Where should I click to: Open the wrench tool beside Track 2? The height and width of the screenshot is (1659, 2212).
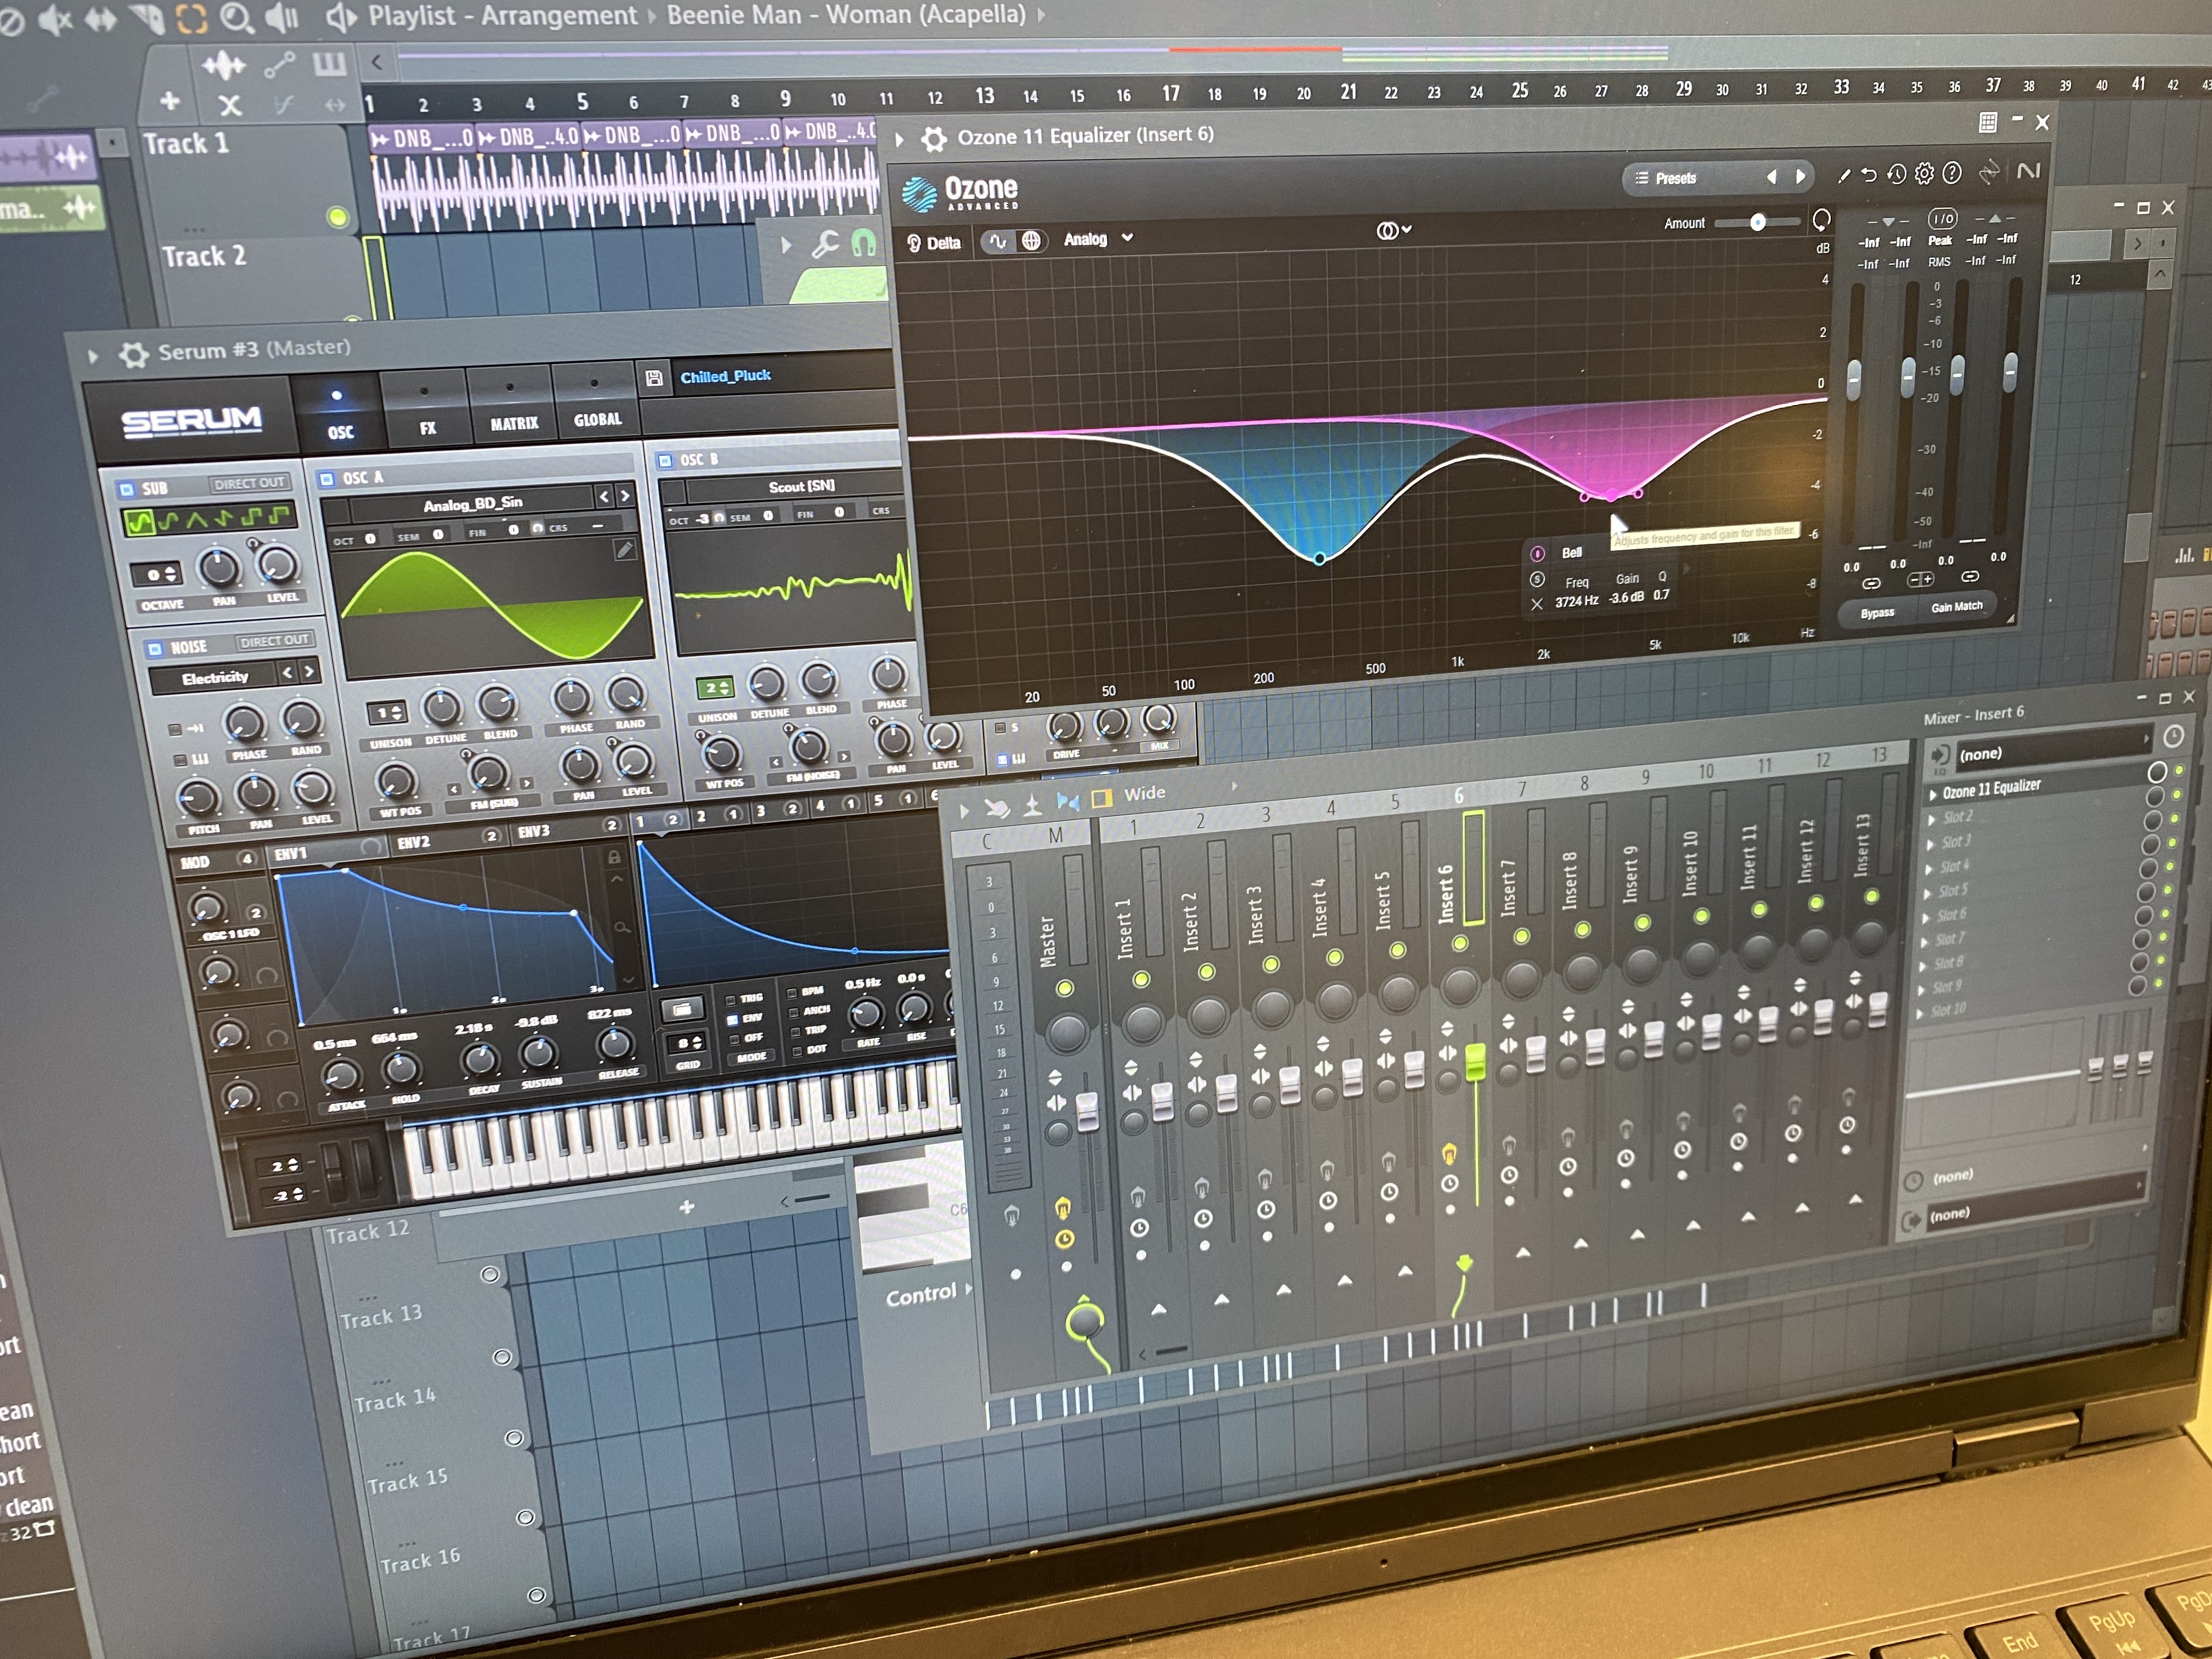point(825,244)
